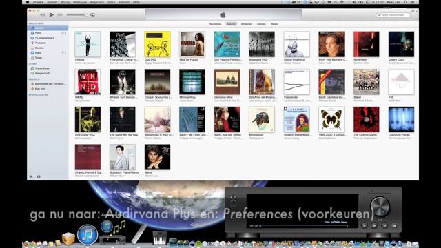
Task: Click the Audirvana playback progress bar
Action: (305, 226)
